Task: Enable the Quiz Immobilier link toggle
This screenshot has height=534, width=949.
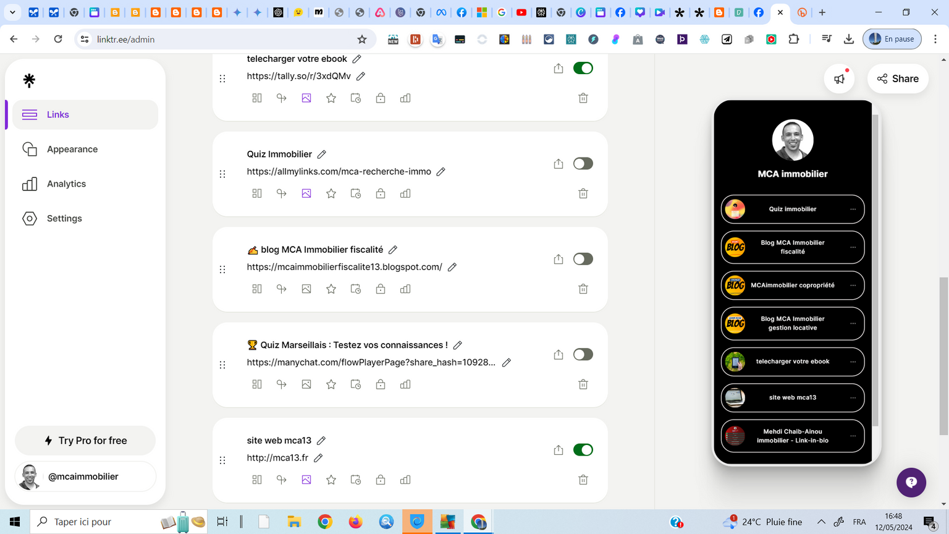Action: pos(583,164)
